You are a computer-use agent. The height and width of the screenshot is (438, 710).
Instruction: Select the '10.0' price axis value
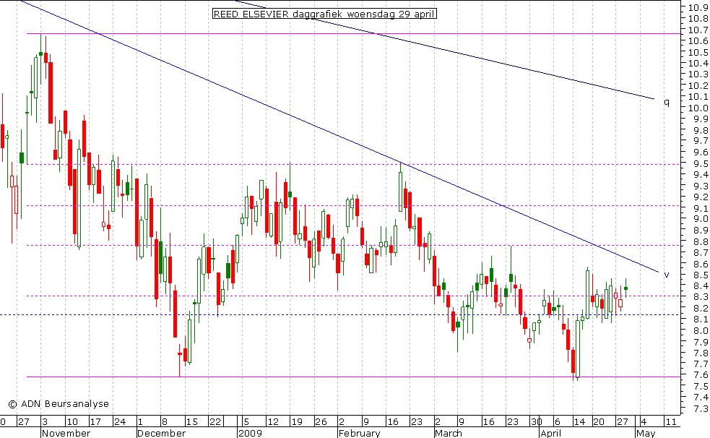click(698, 108)
